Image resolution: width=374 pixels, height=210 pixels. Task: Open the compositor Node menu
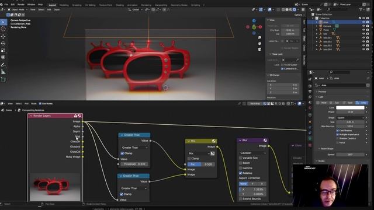click(34, 104)
